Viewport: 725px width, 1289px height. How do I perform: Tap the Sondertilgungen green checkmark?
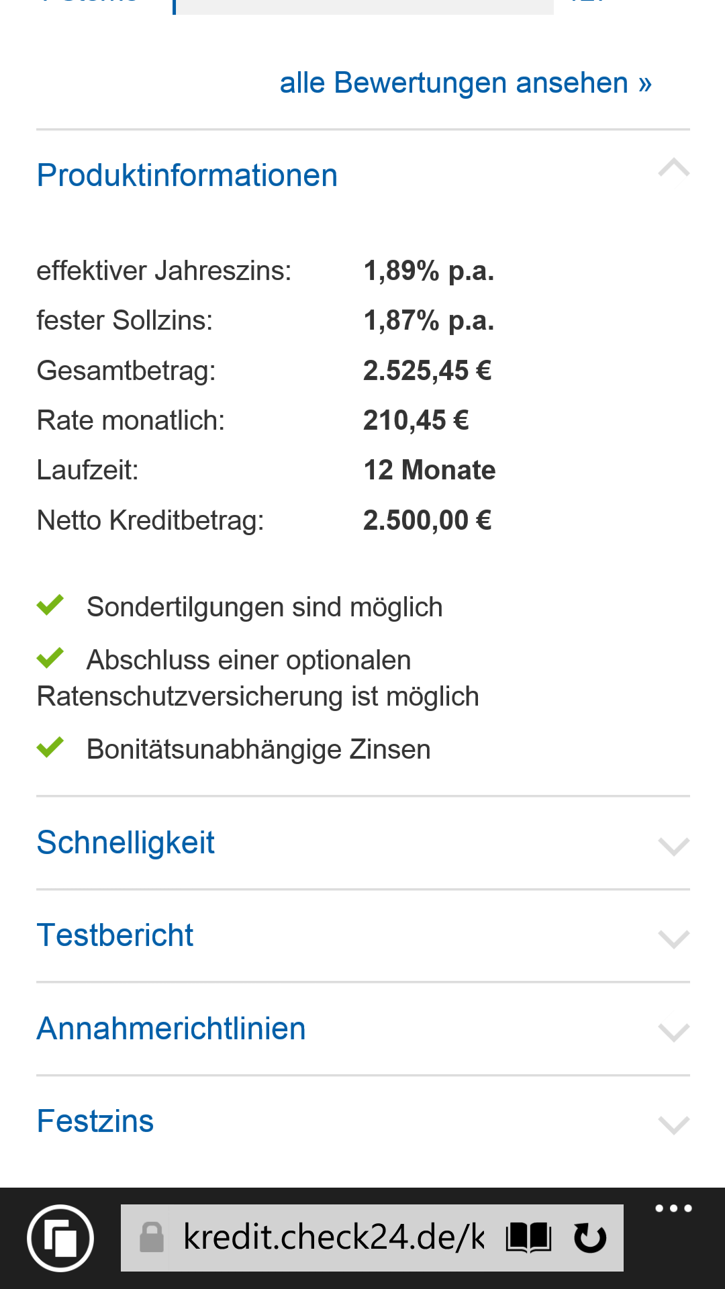[50, 605]
